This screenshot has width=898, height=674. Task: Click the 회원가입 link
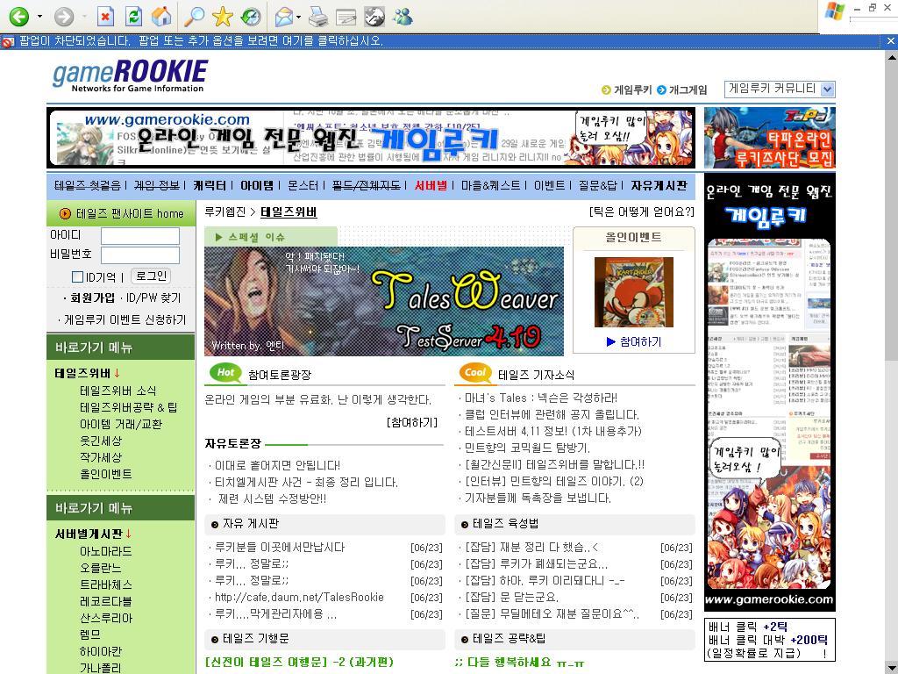coord(92,298)
